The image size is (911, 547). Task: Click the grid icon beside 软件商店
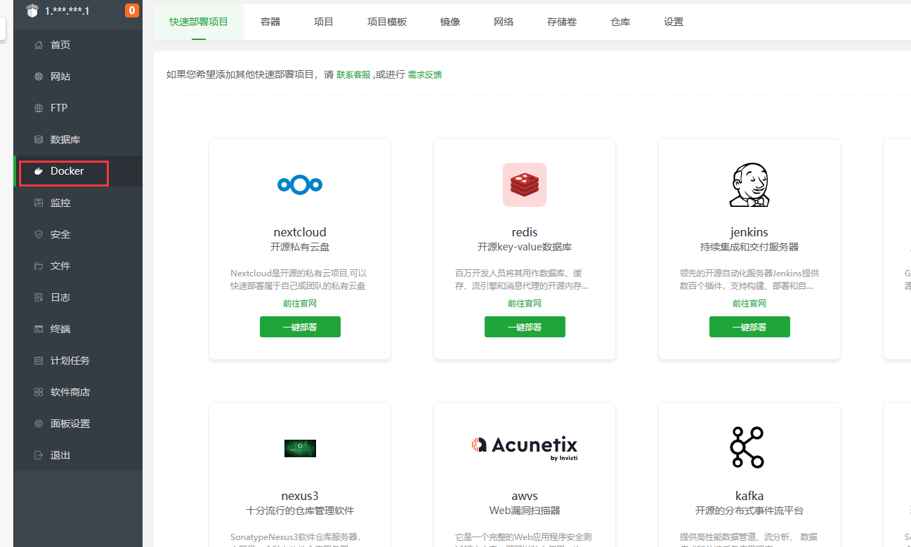(39, 392)
